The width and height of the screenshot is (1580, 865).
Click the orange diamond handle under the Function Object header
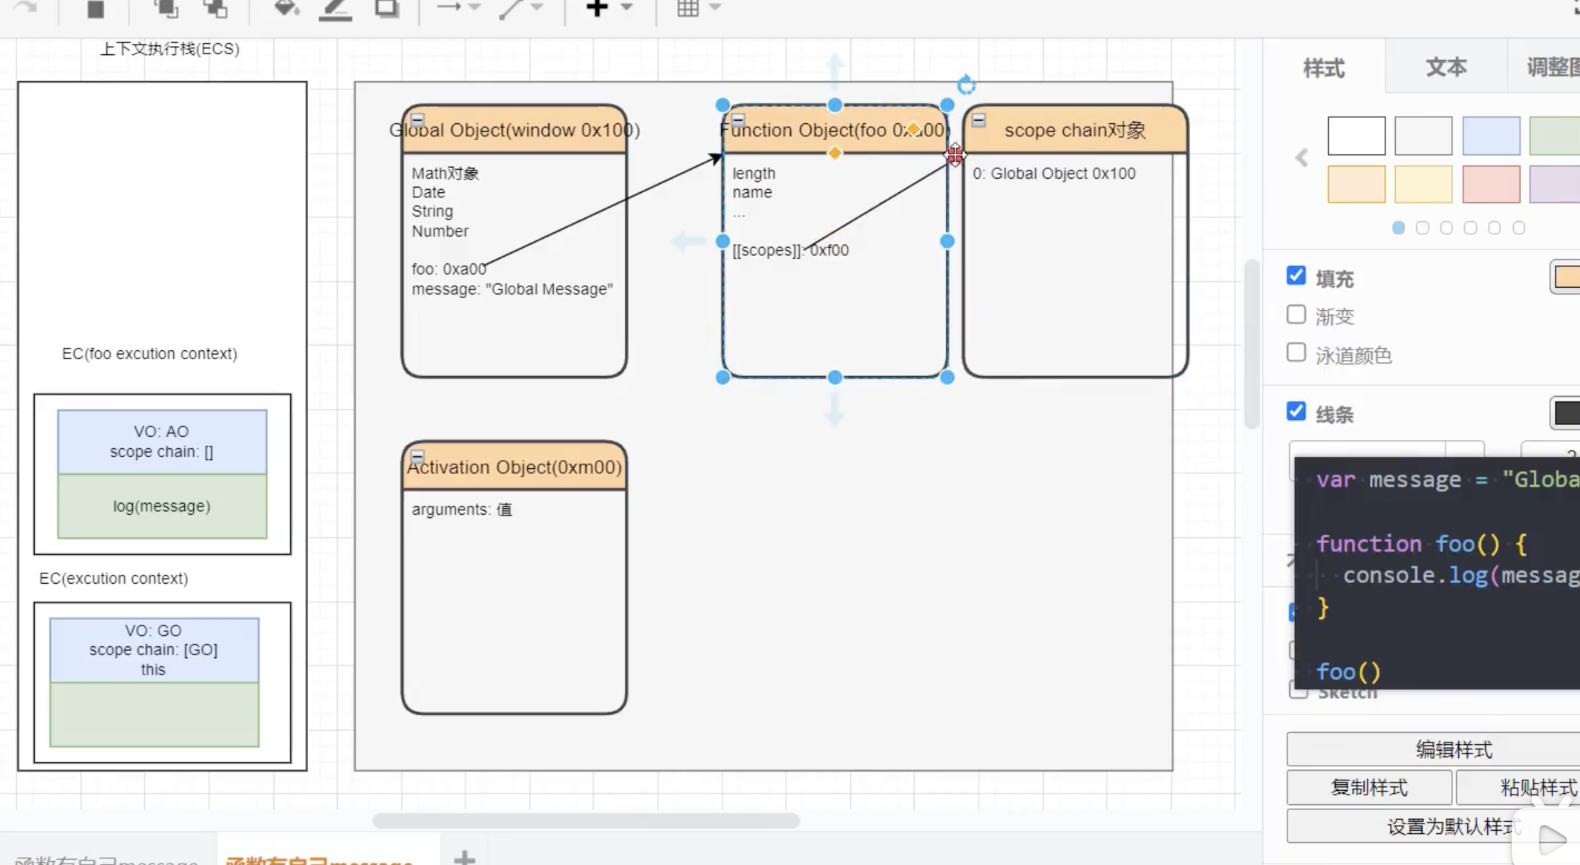click(835, 153)
